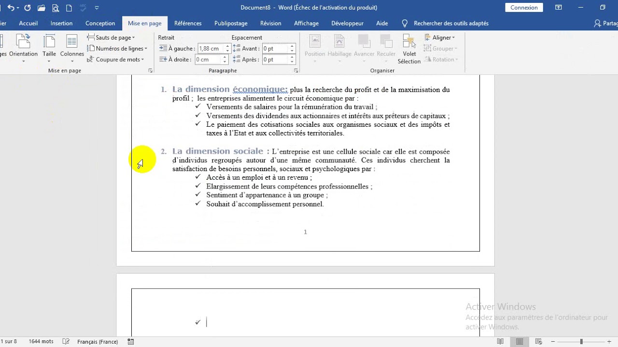Image resolution: width=618 pixels, height=347 pixels.
Task: Click the '1644 mots' word count
Action: pos(41,341)
